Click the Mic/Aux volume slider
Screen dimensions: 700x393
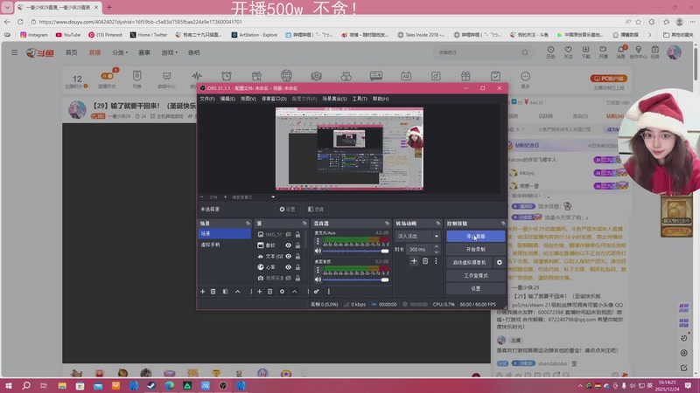[x=355, y=252]
